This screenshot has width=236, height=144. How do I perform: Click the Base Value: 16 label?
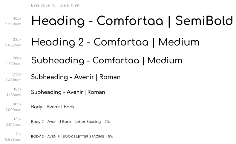[43, 5]
